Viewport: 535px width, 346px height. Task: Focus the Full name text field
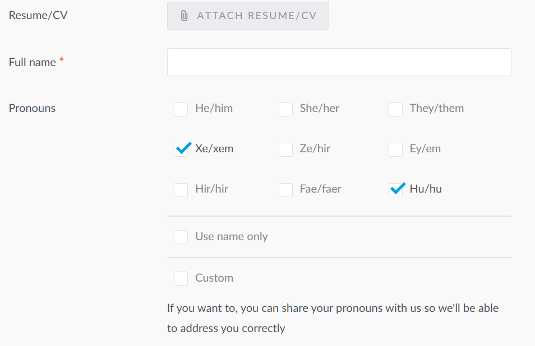pyautogui.click(x=339, y=62)
